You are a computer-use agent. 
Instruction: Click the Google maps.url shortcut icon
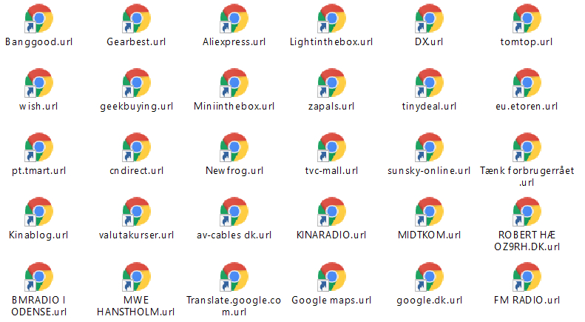pyautogui.click(x=331, y=276)
